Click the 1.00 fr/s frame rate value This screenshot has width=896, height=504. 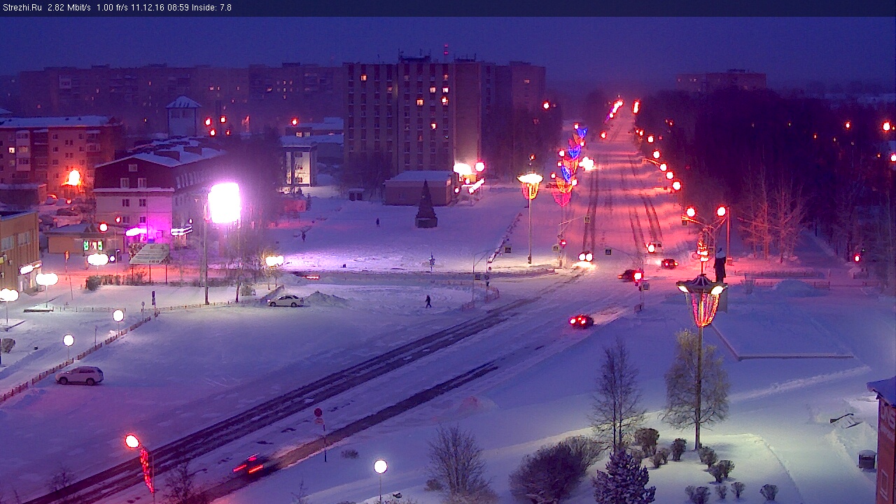(113, 8)
